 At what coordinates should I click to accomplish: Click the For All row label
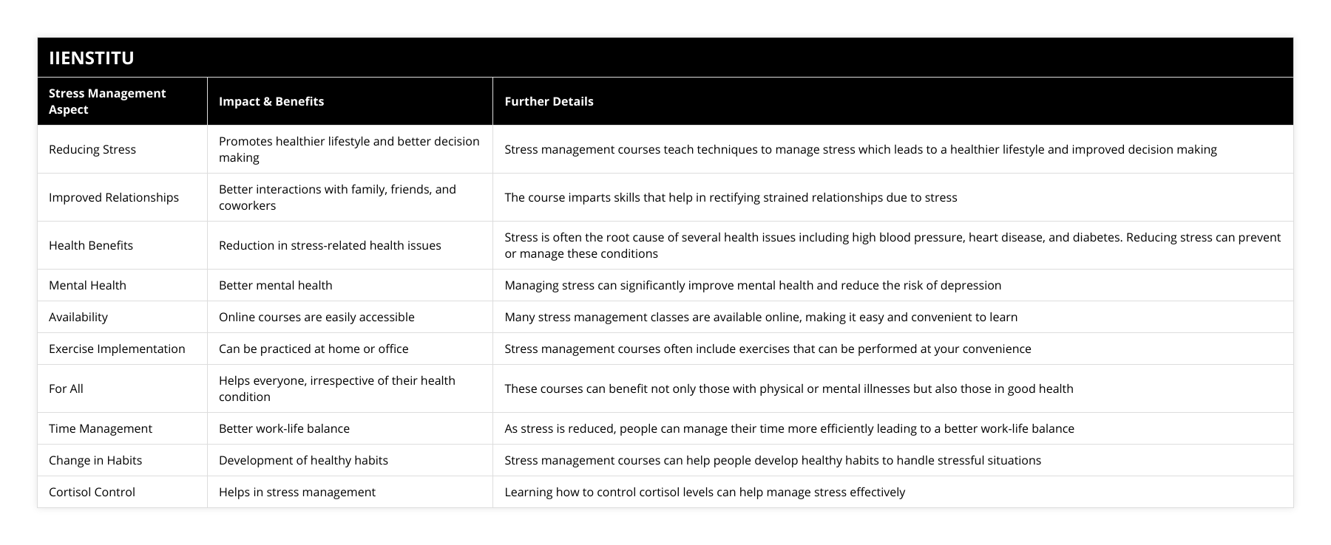pos(66,388)
